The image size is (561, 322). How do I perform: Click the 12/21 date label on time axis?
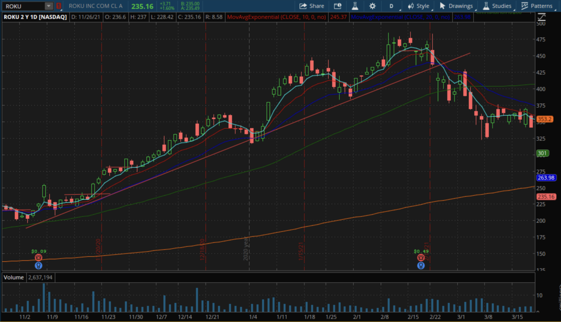pyautogui.click(x=212, y=317)
